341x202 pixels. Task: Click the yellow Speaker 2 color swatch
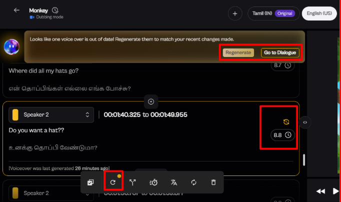15,114
